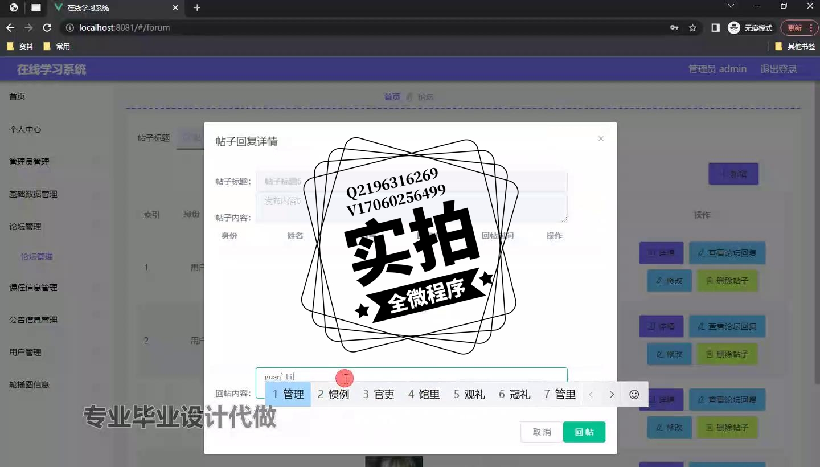Click the 管理员 admin label in header

click(717, 69)
